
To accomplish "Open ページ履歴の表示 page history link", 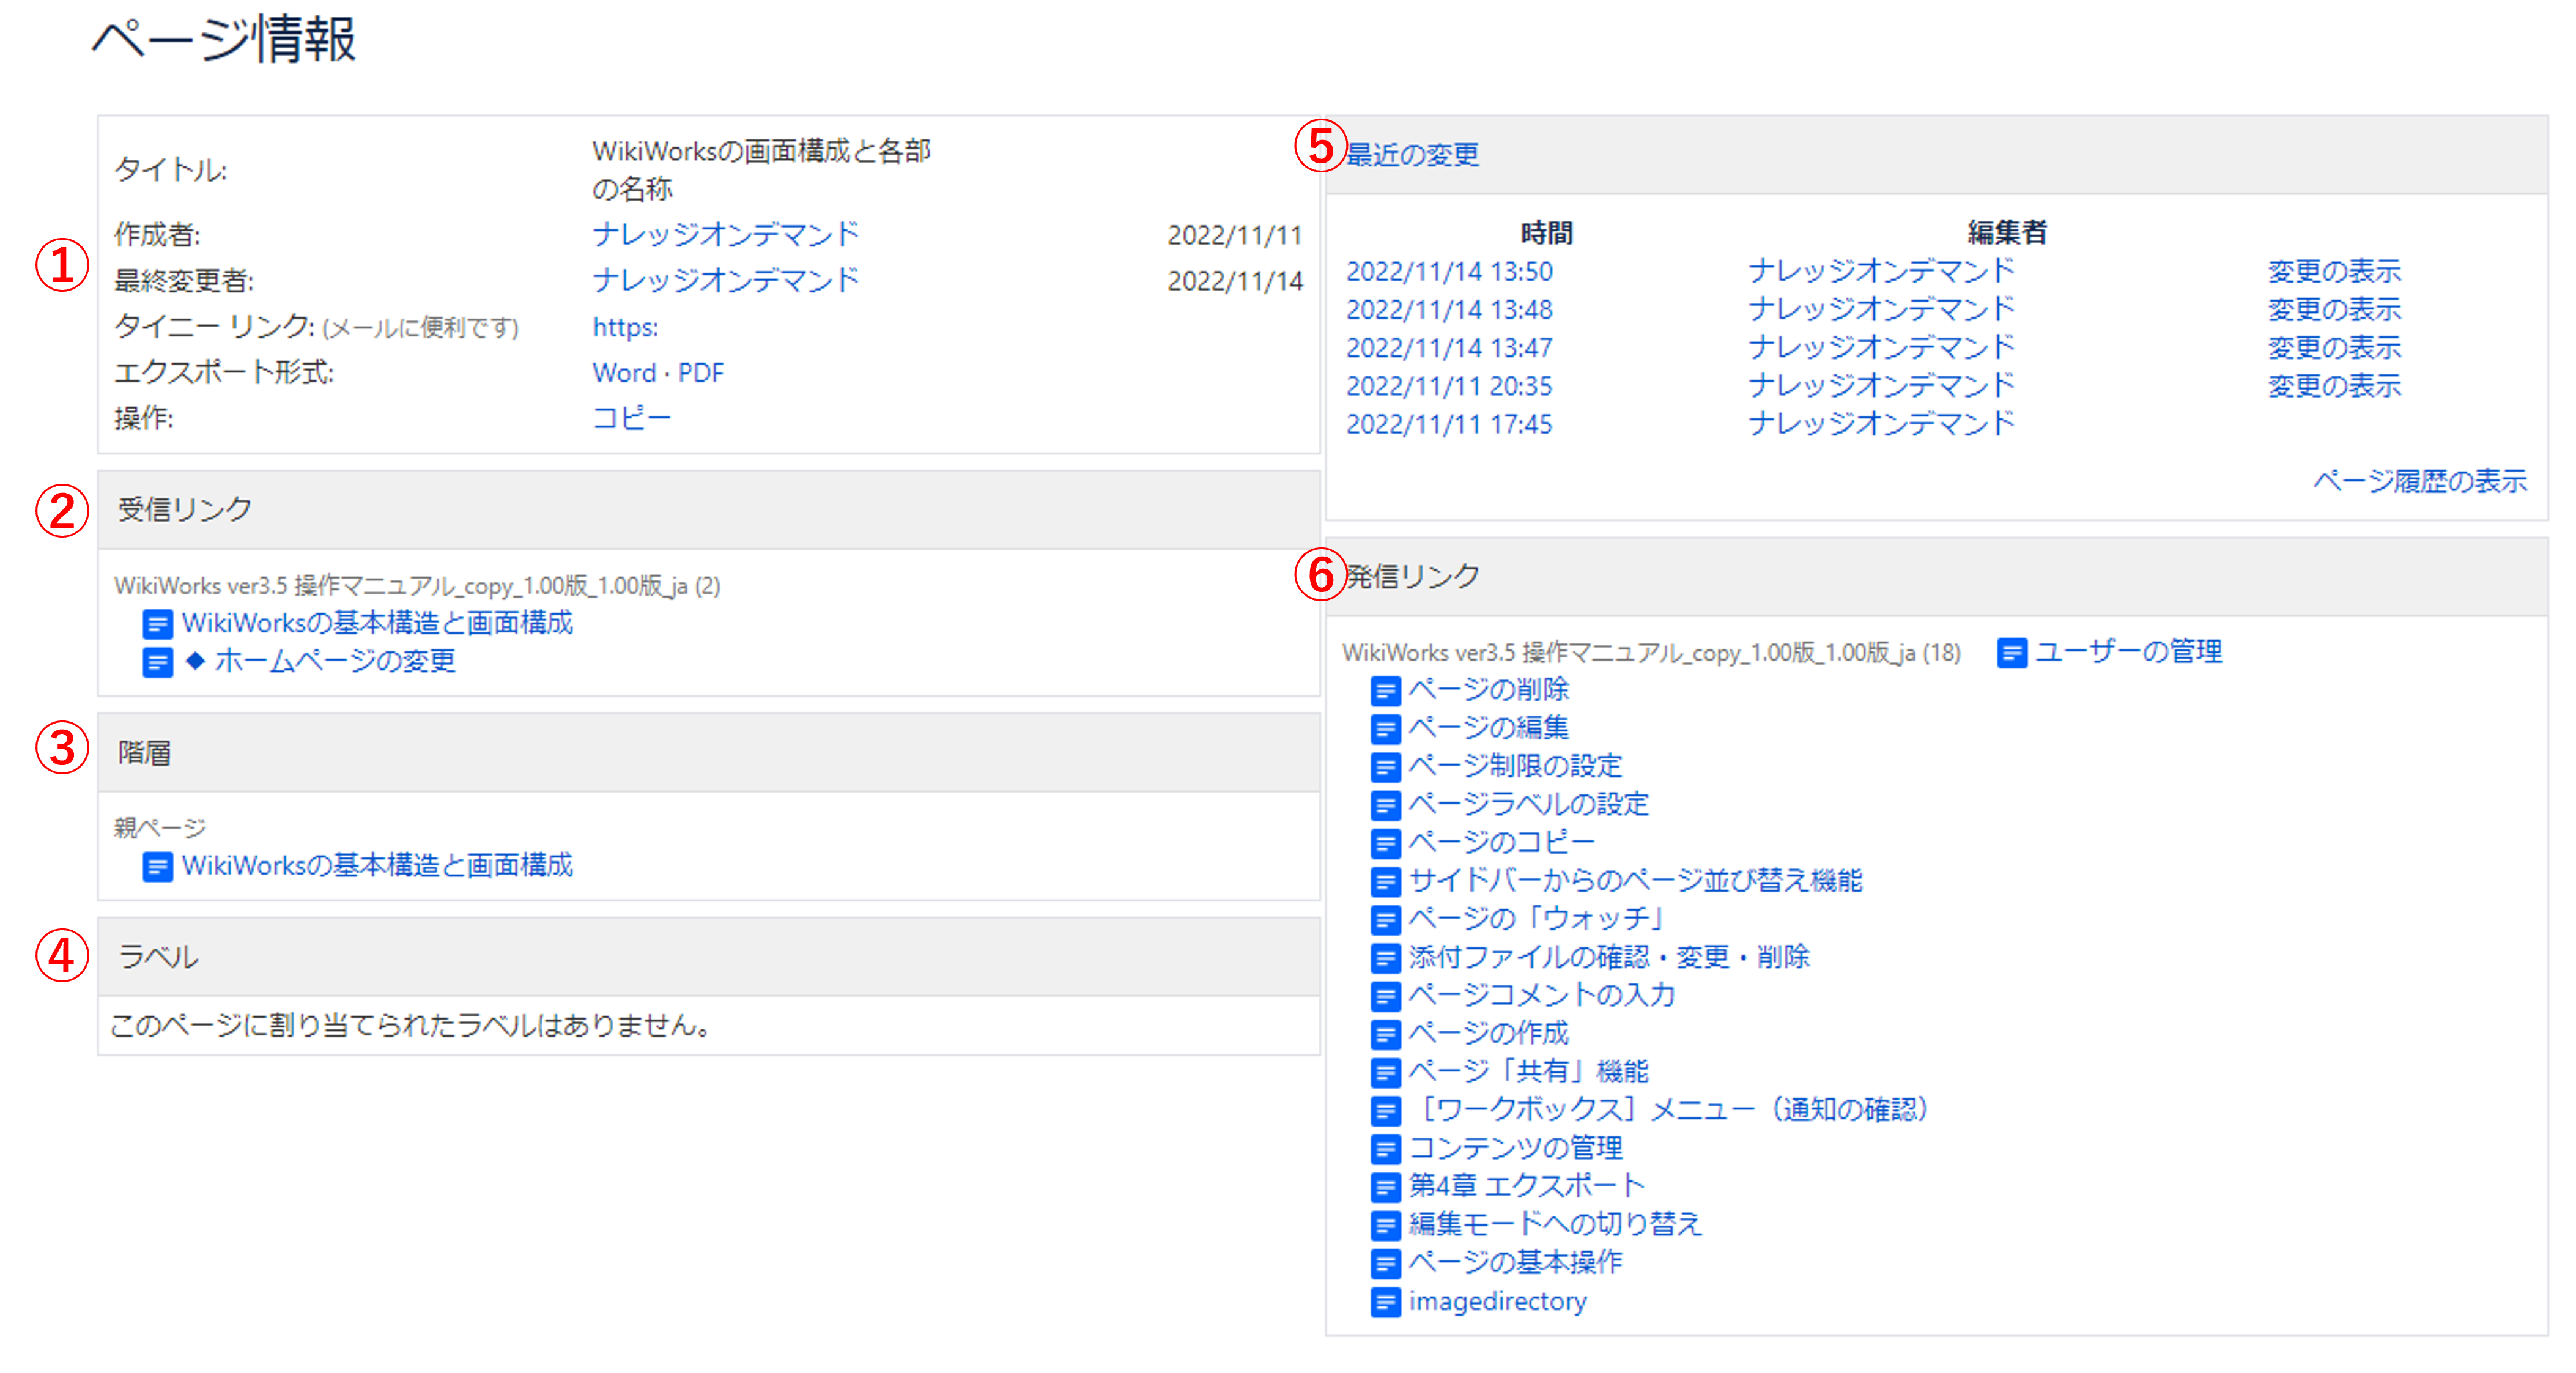I will [2420, 481].
